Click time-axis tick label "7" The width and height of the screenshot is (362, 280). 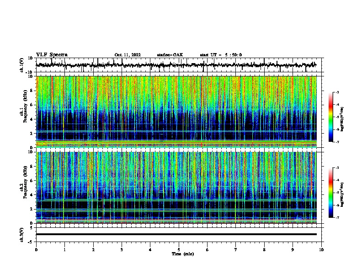(236, 250)
